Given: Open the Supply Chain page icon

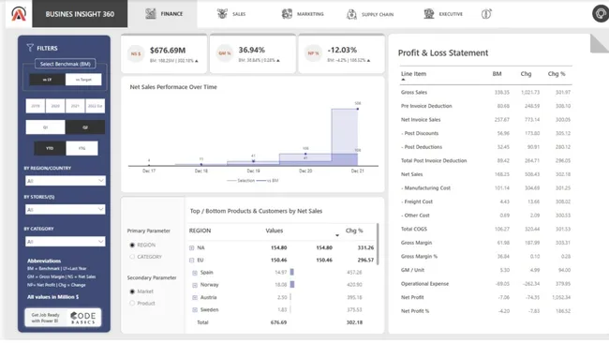Looking at the screenshot, I should click(x=351, y=14).
